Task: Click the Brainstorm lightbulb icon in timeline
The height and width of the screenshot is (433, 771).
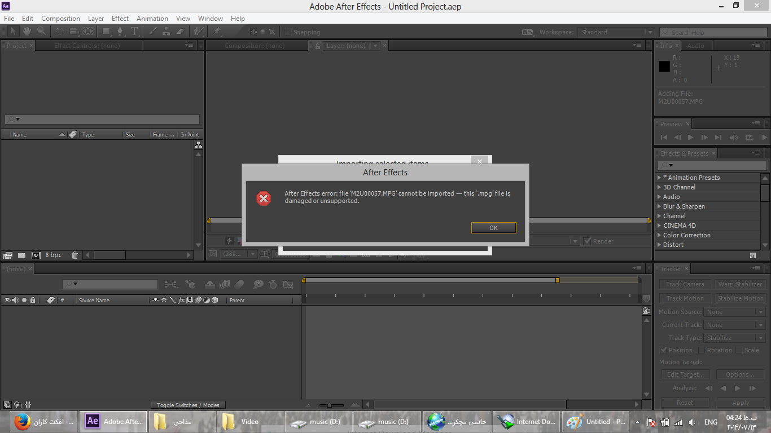Action: 258,284
